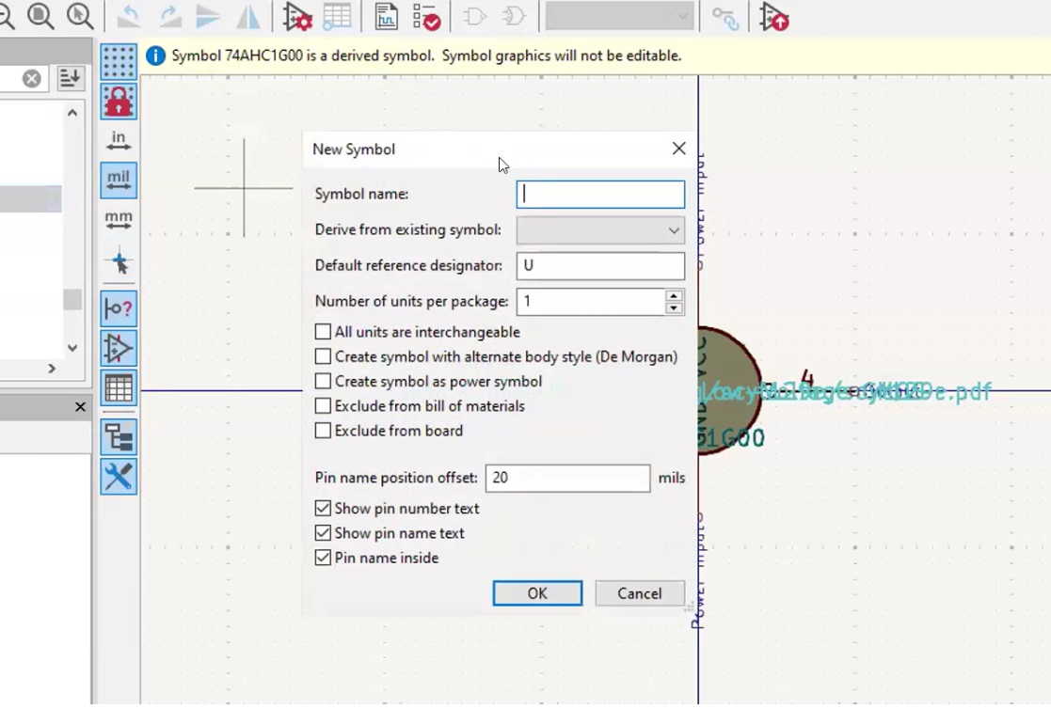Screen dimensions: 1051x709
Task: Uncheck Show pin number text
Action: 323,508
